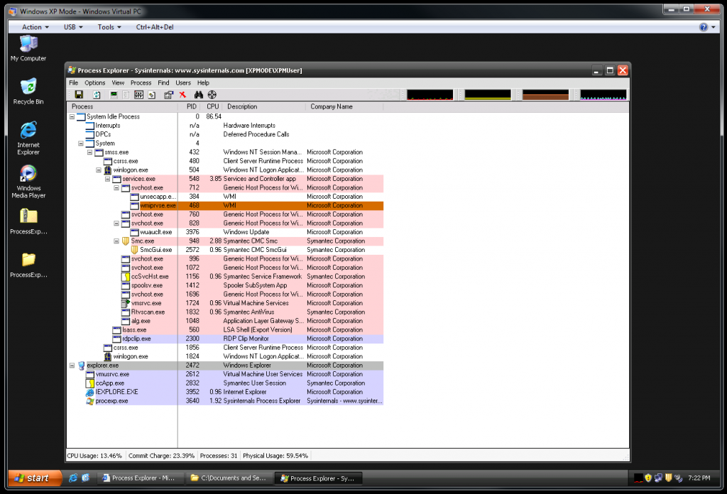Image resolution: width=727 pixels, height=494 pixels.
Task: Sort by the CPU column header
Action: point(212,106)
